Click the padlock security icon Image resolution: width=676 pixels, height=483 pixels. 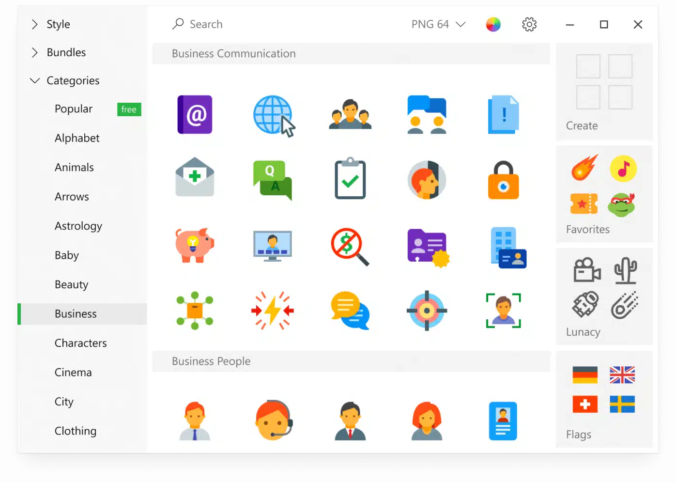(504, 180)
